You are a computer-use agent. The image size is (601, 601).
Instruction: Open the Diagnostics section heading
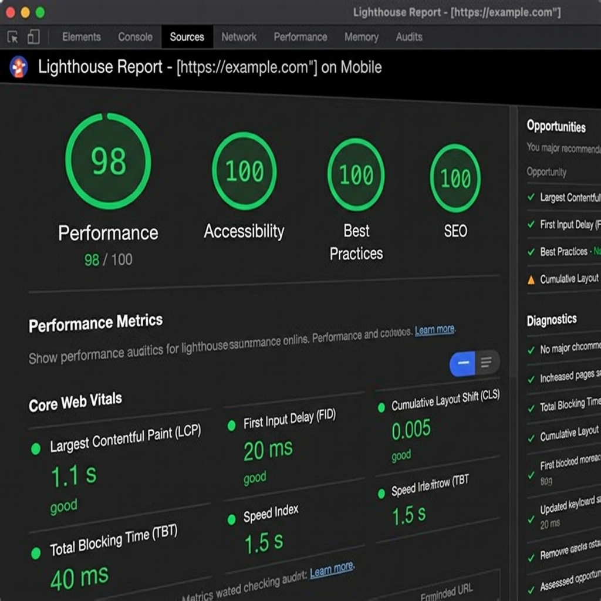(552, 320)
